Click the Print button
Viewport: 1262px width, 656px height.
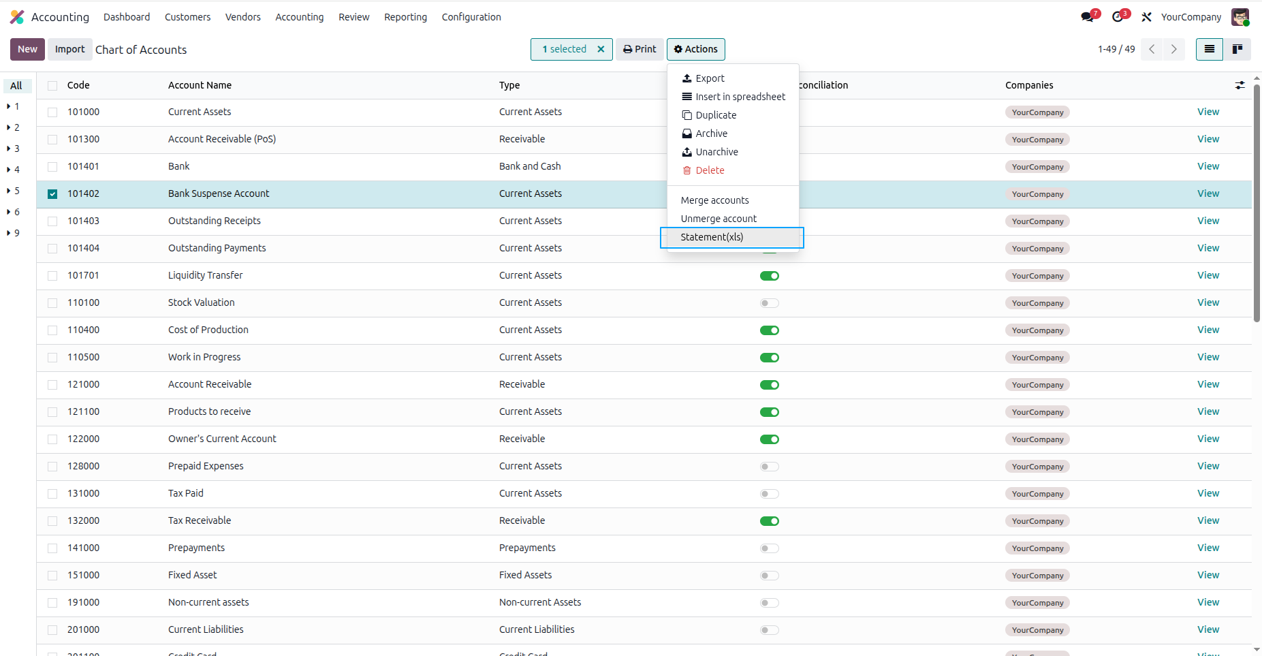(640, 49)
